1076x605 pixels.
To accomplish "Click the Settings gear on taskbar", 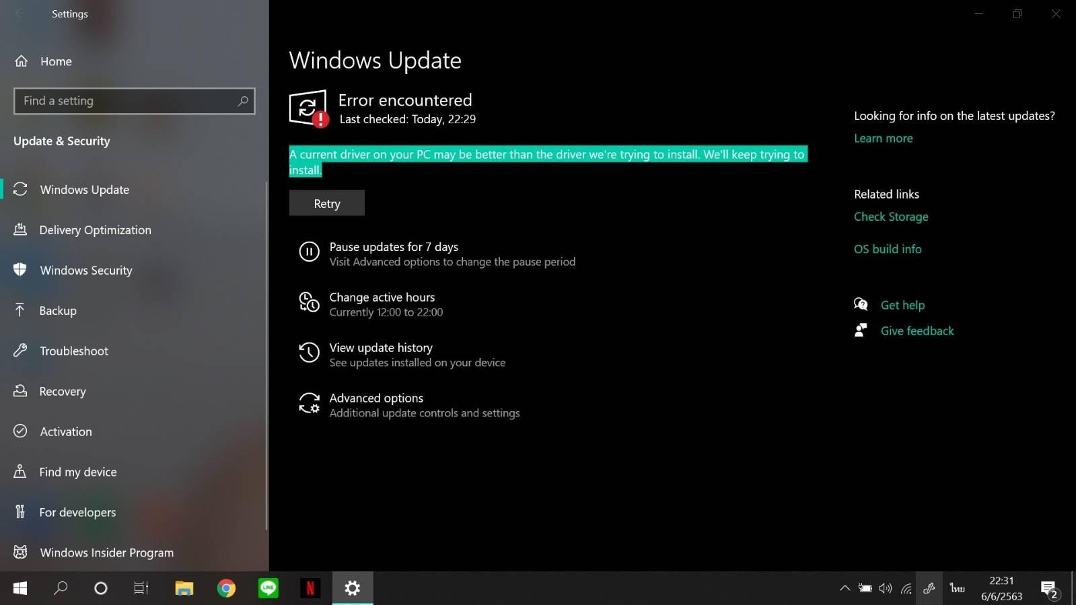I will (x=353, y=589).
